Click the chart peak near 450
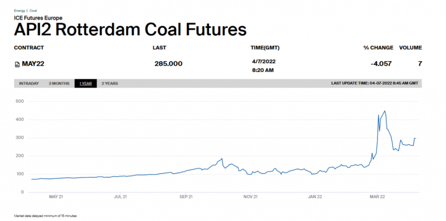 pos(385,111)
